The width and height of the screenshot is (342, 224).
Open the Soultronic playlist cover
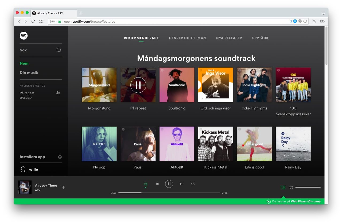click(177, 85)
